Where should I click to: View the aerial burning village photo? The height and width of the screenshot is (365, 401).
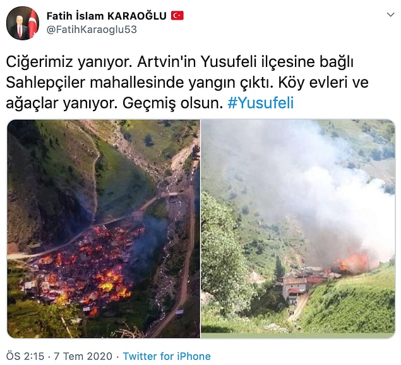click(104, 229)
